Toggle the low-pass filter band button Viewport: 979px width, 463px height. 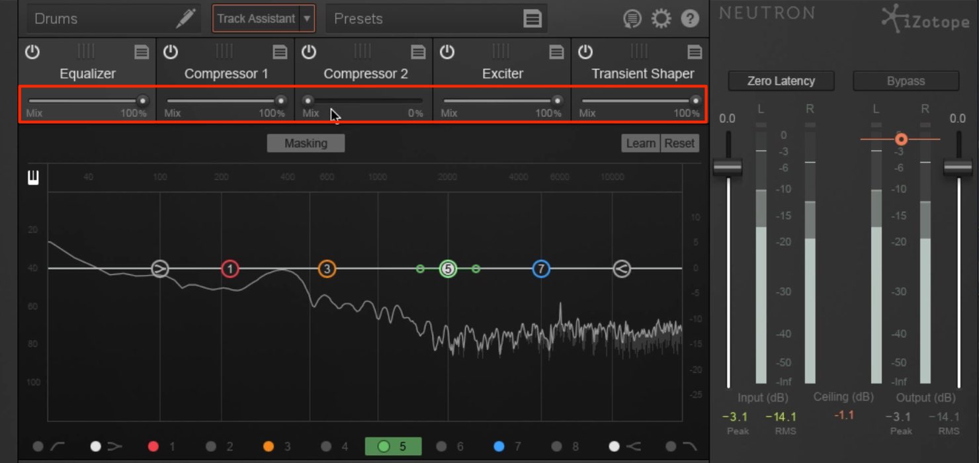(681, 446)
